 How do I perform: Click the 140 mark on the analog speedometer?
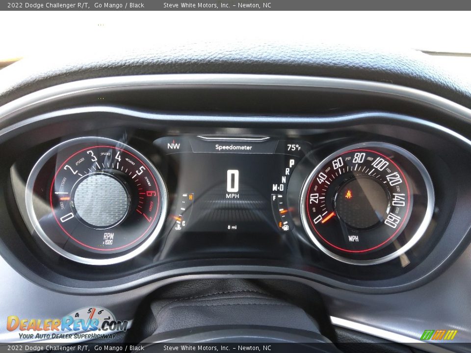click(399, 200)
